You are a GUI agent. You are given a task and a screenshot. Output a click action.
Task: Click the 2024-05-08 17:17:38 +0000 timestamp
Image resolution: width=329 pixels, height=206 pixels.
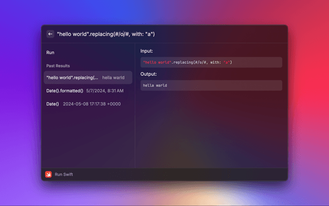(92, 104)
